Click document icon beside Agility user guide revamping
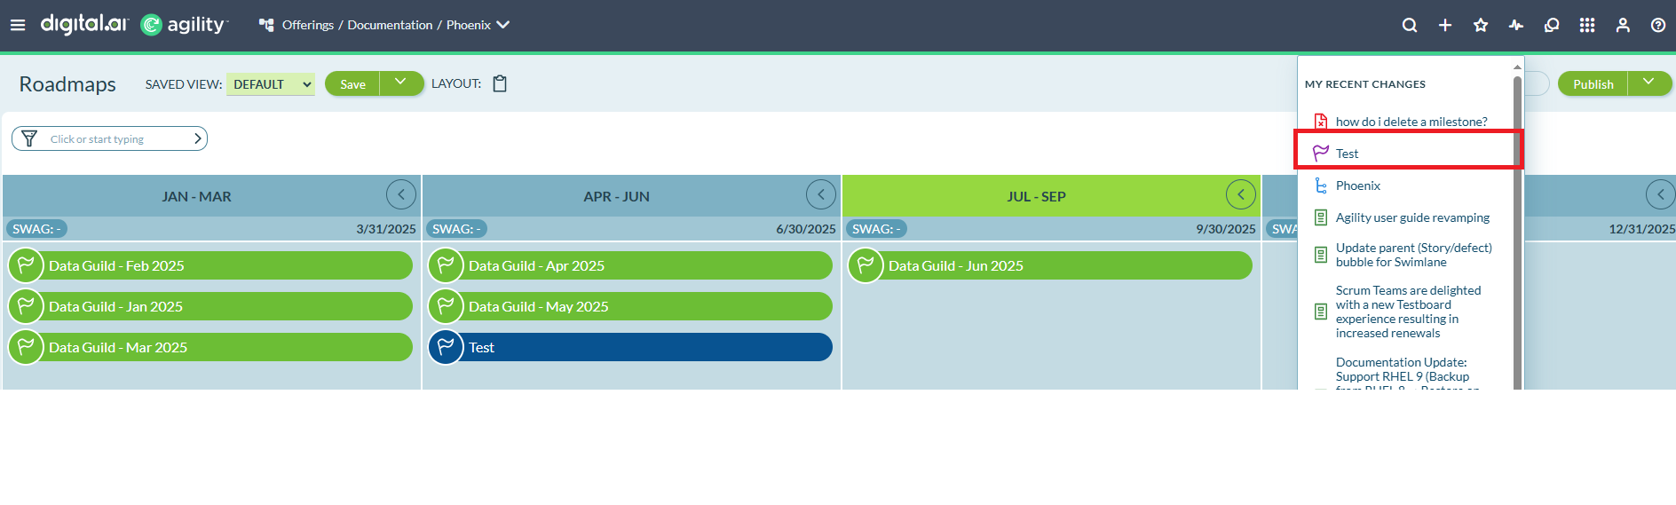This screenshot has width=1676, height=505. click(1321, 217)
